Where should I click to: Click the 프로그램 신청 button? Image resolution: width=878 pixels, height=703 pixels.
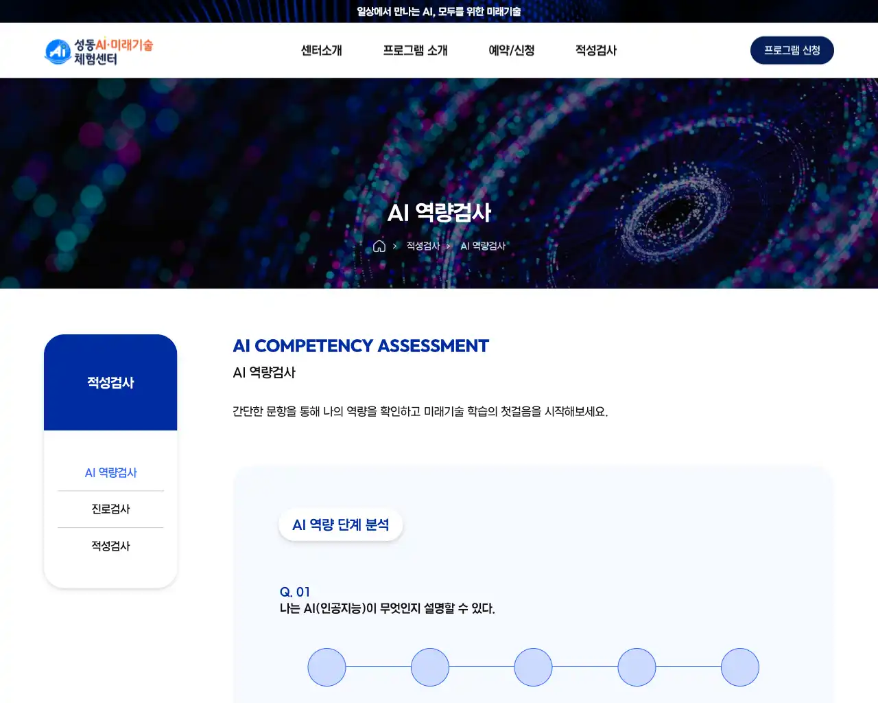[x=792, y=50]
